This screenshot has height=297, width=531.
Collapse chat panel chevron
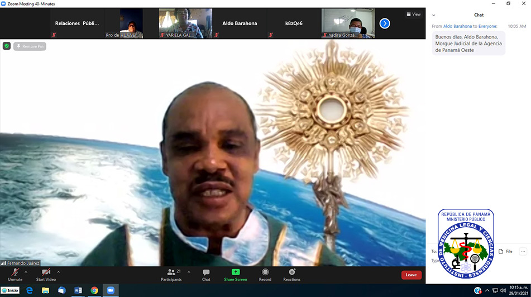pos(433,15)
